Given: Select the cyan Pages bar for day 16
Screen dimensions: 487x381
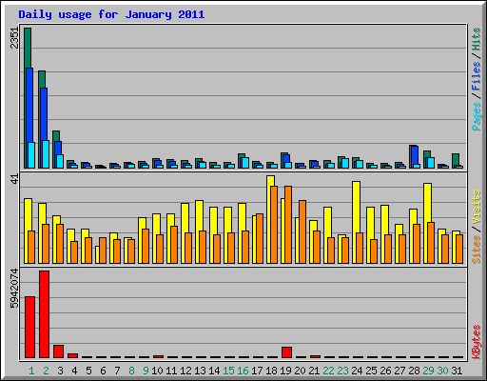Looking at the screenshot, I should (x=245, y=163).
